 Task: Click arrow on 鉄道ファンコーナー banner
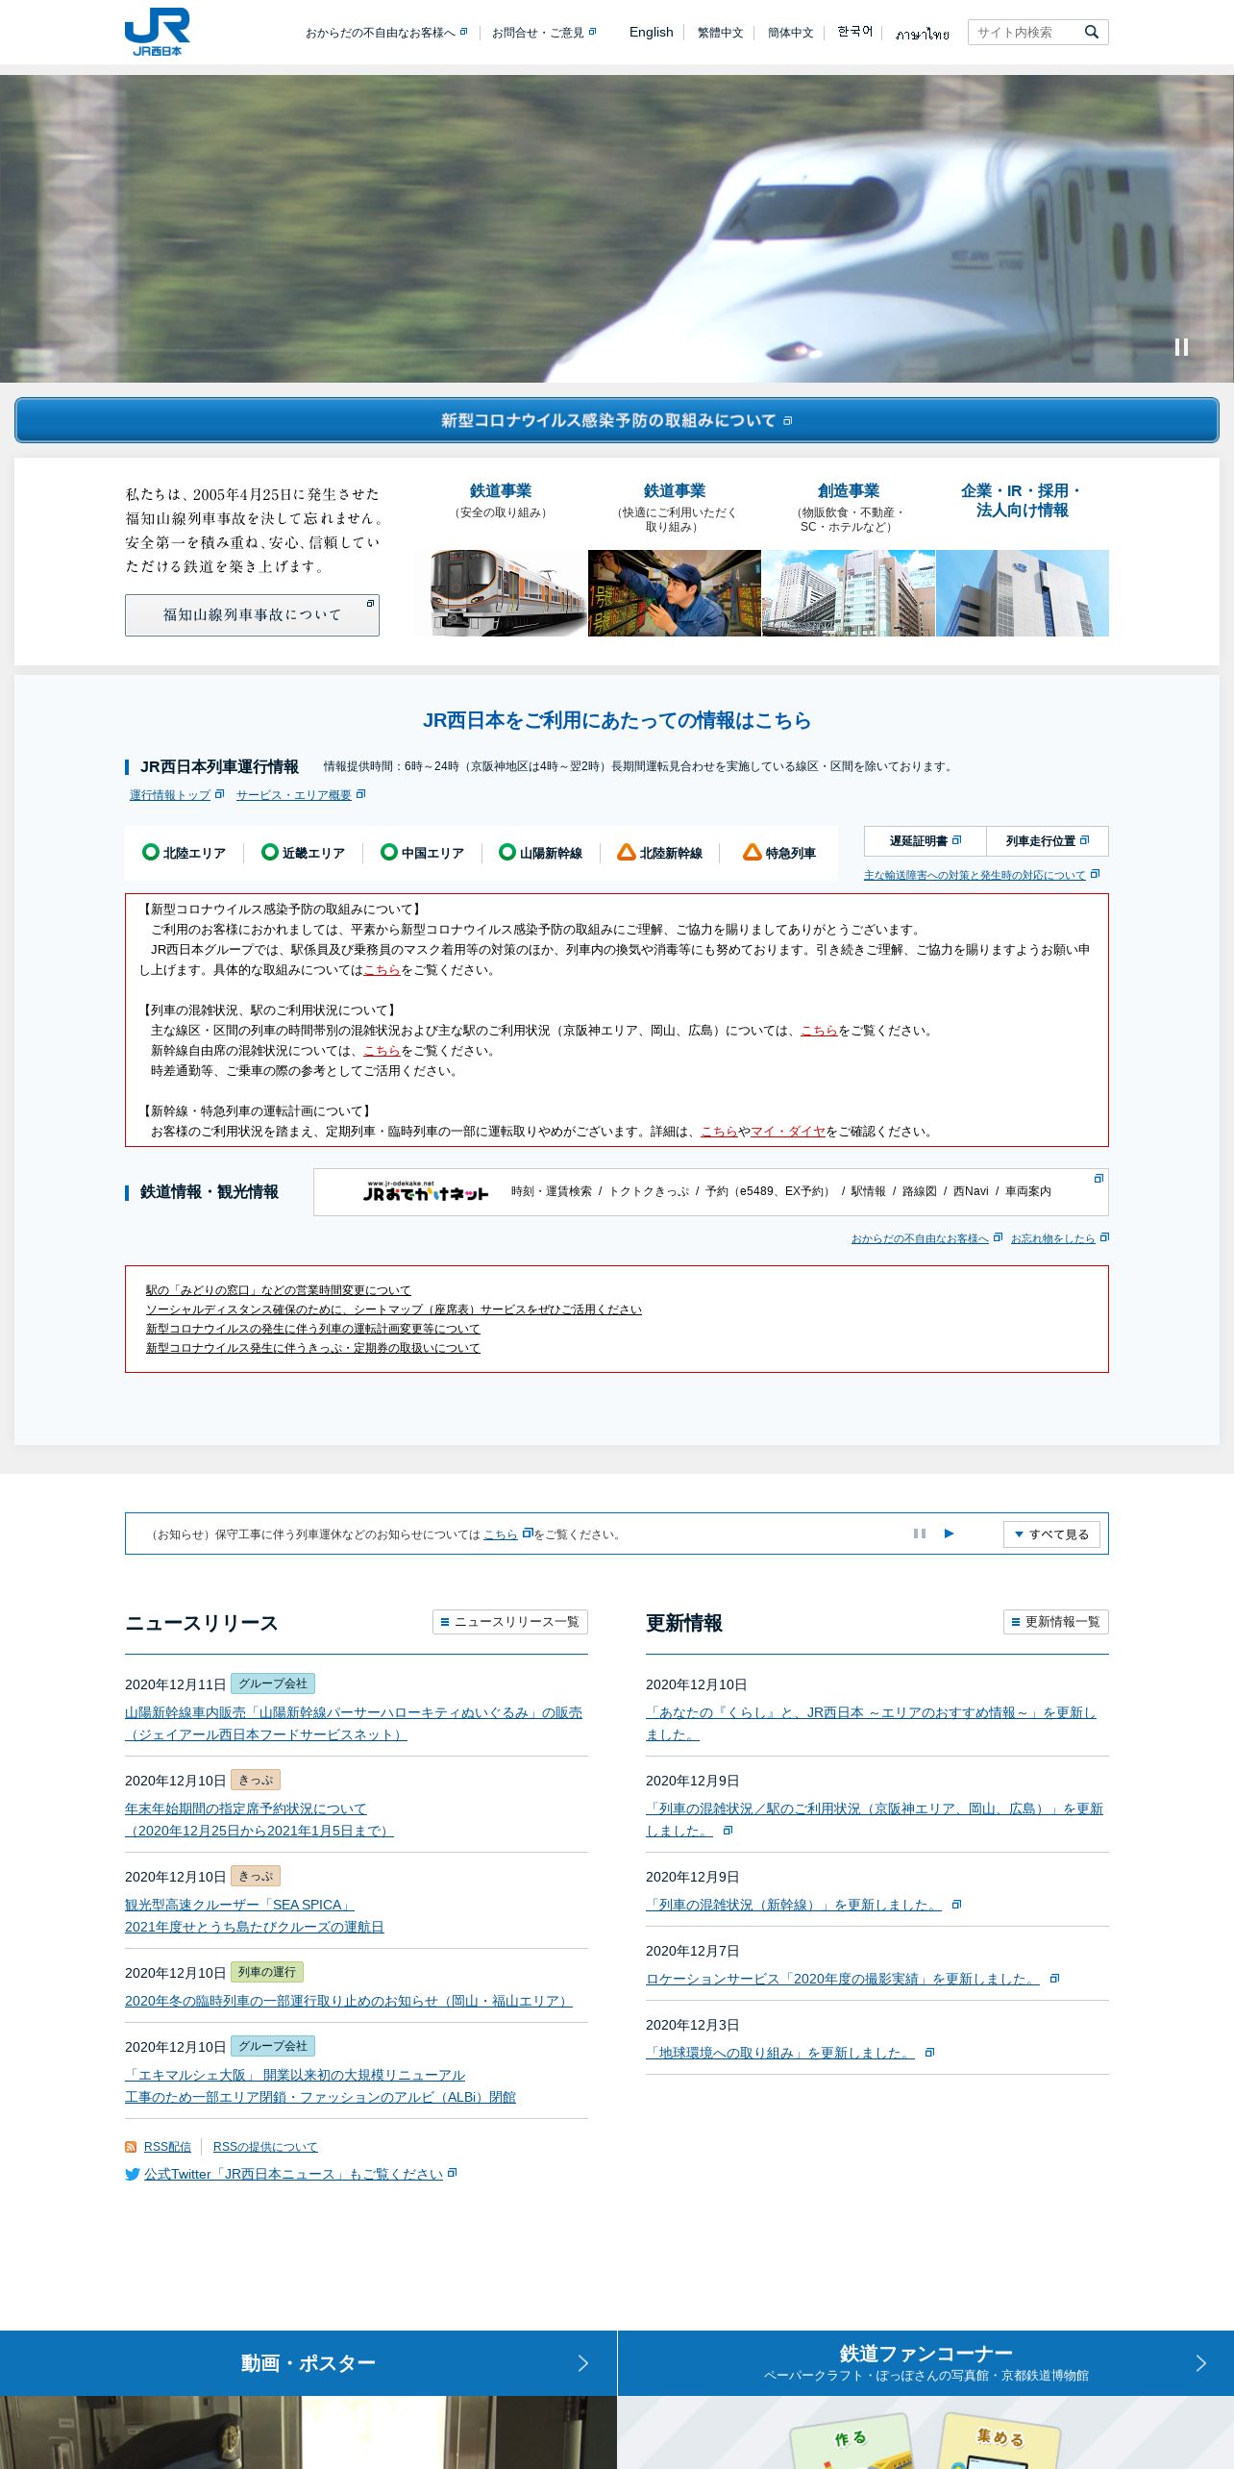pyautogui.click(x=1200, y=2363)
